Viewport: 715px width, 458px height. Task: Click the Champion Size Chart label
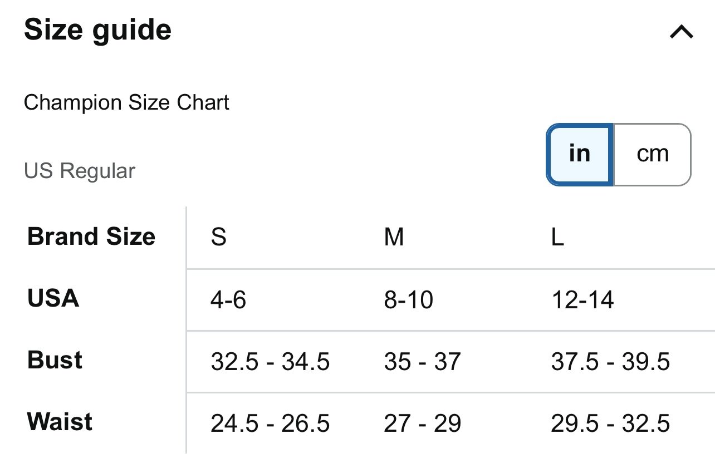click(126, 103)
